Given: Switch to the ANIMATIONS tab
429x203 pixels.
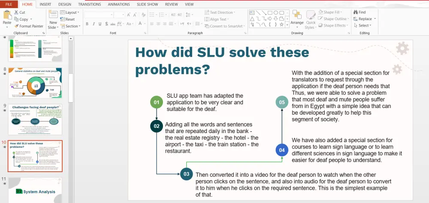Looking at the screenshot, I should 119,4.
